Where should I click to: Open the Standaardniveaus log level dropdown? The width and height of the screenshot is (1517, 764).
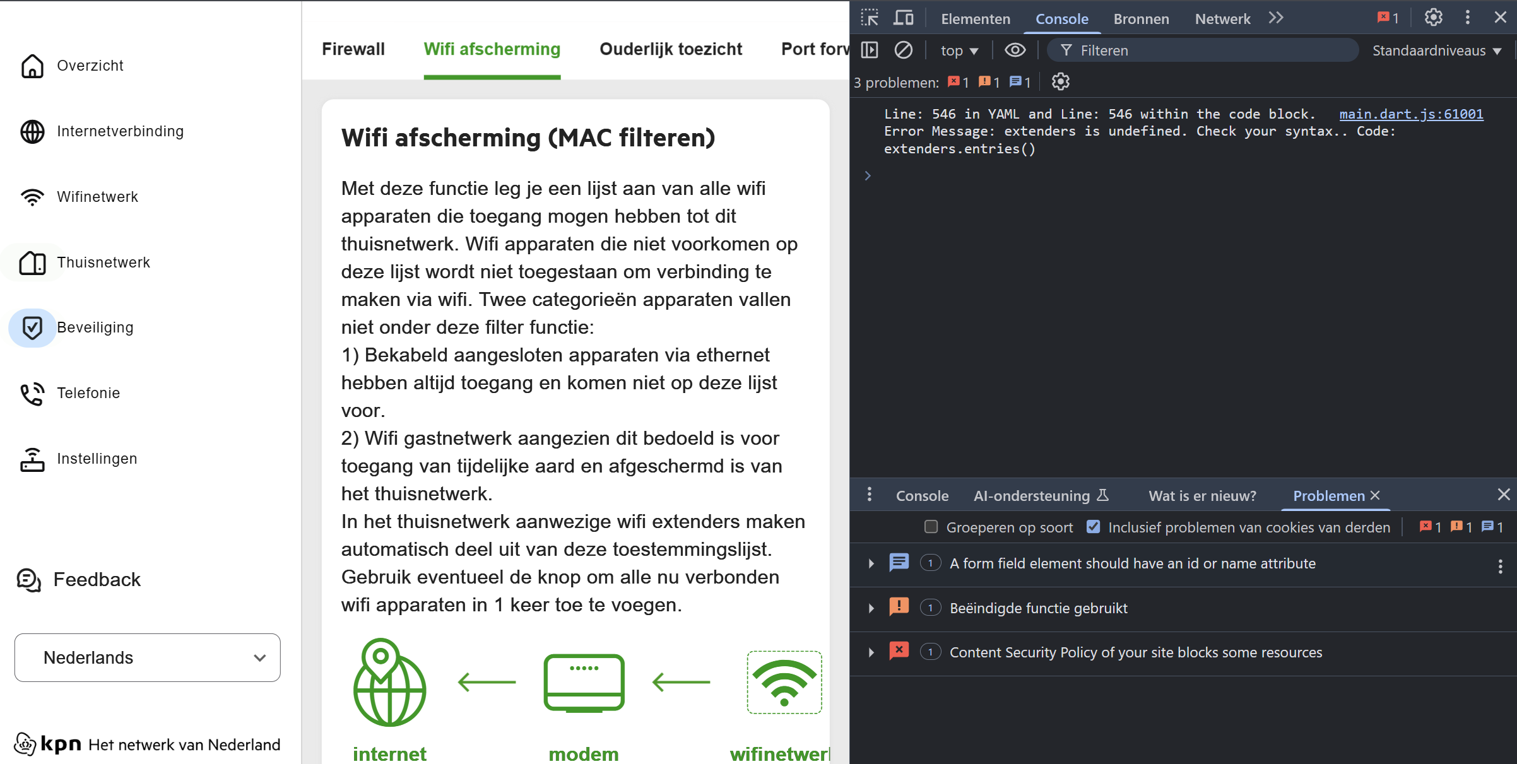coord(1437,50)
